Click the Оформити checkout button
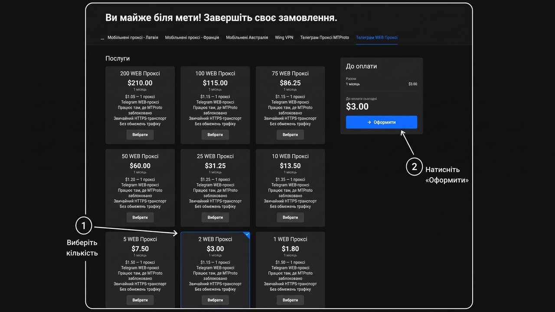555x312 pixels. [x=382, y=122]
